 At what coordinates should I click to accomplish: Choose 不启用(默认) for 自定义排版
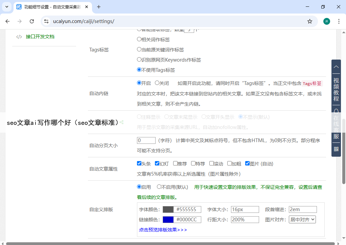(x=159, y=187)
